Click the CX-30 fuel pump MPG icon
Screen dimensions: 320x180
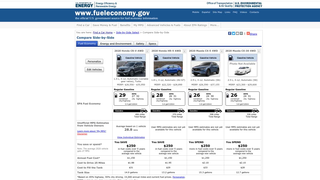tap(228, 95)
